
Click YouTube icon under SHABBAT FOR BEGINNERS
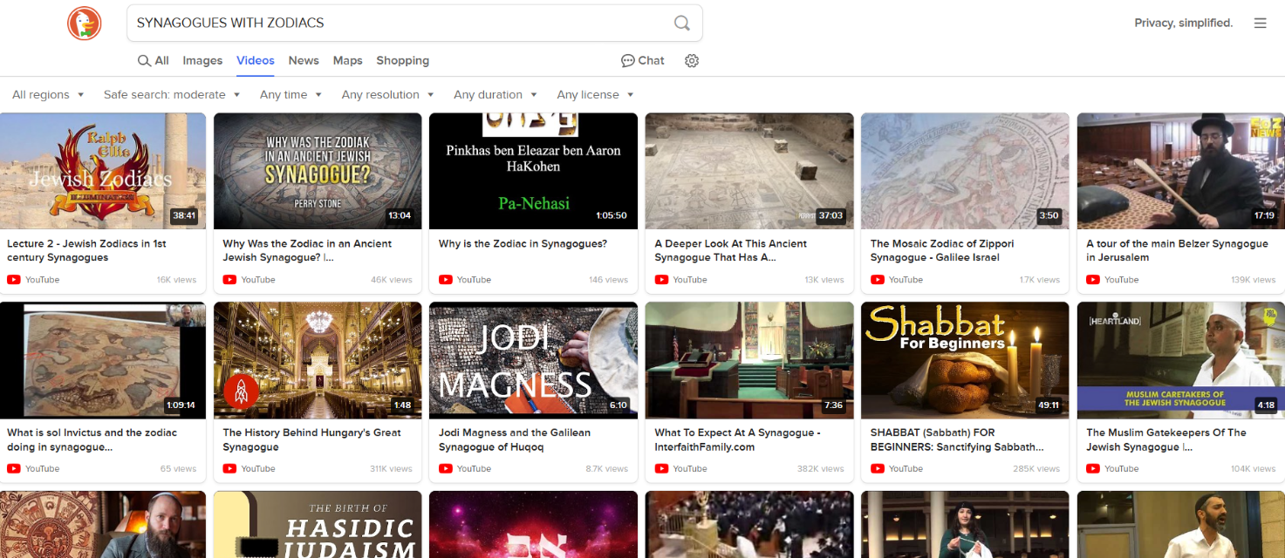tap(878, 469)
